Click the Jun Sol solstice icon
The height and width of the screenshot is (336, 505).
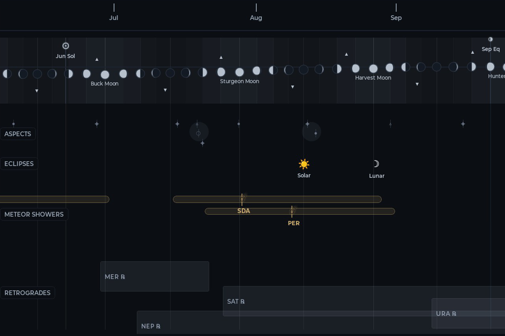(66, 46)
